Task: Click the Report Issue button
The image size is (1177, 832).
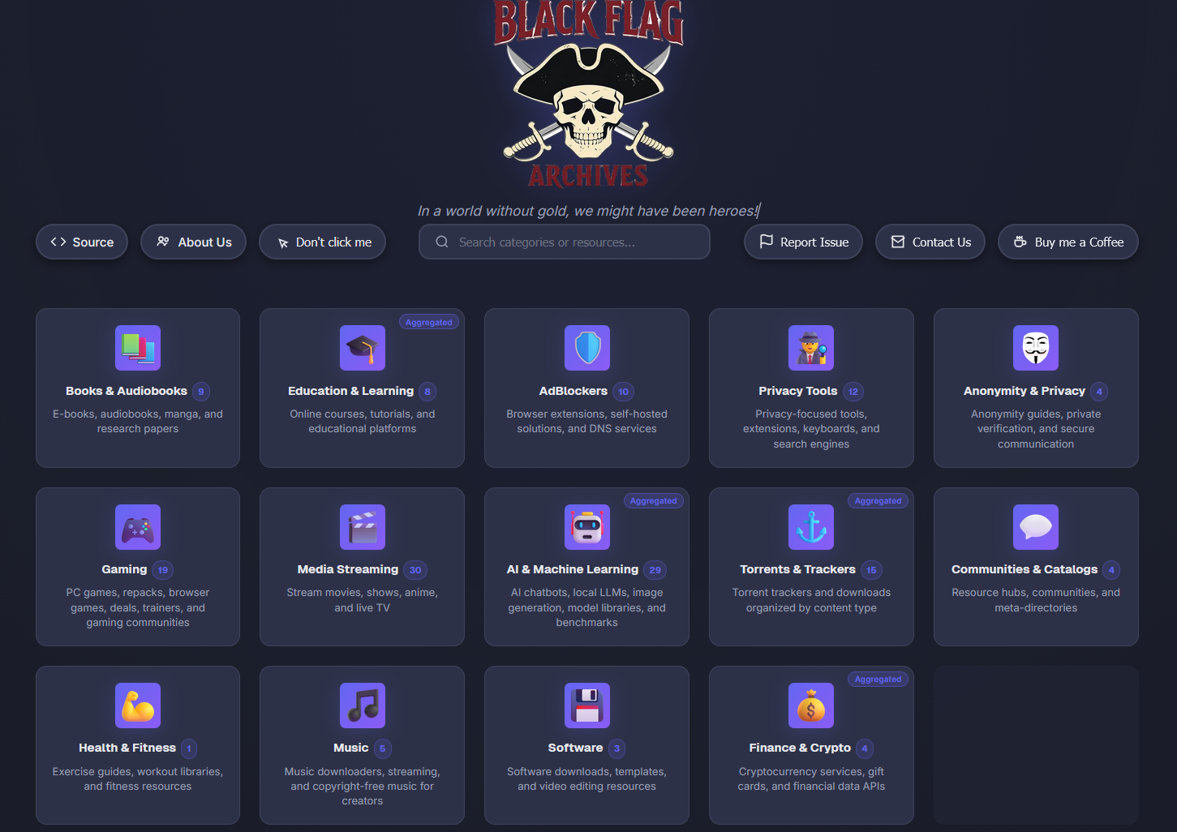Action: tap(803, 242)
